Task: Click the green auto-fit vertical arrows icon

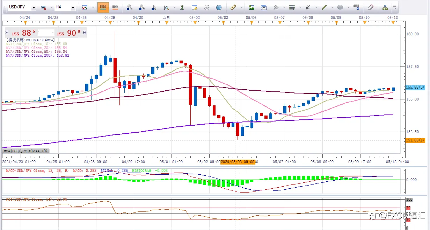Action: (x=182, y=7)
